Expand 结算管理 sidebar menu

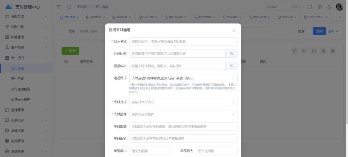pos(26,37)
